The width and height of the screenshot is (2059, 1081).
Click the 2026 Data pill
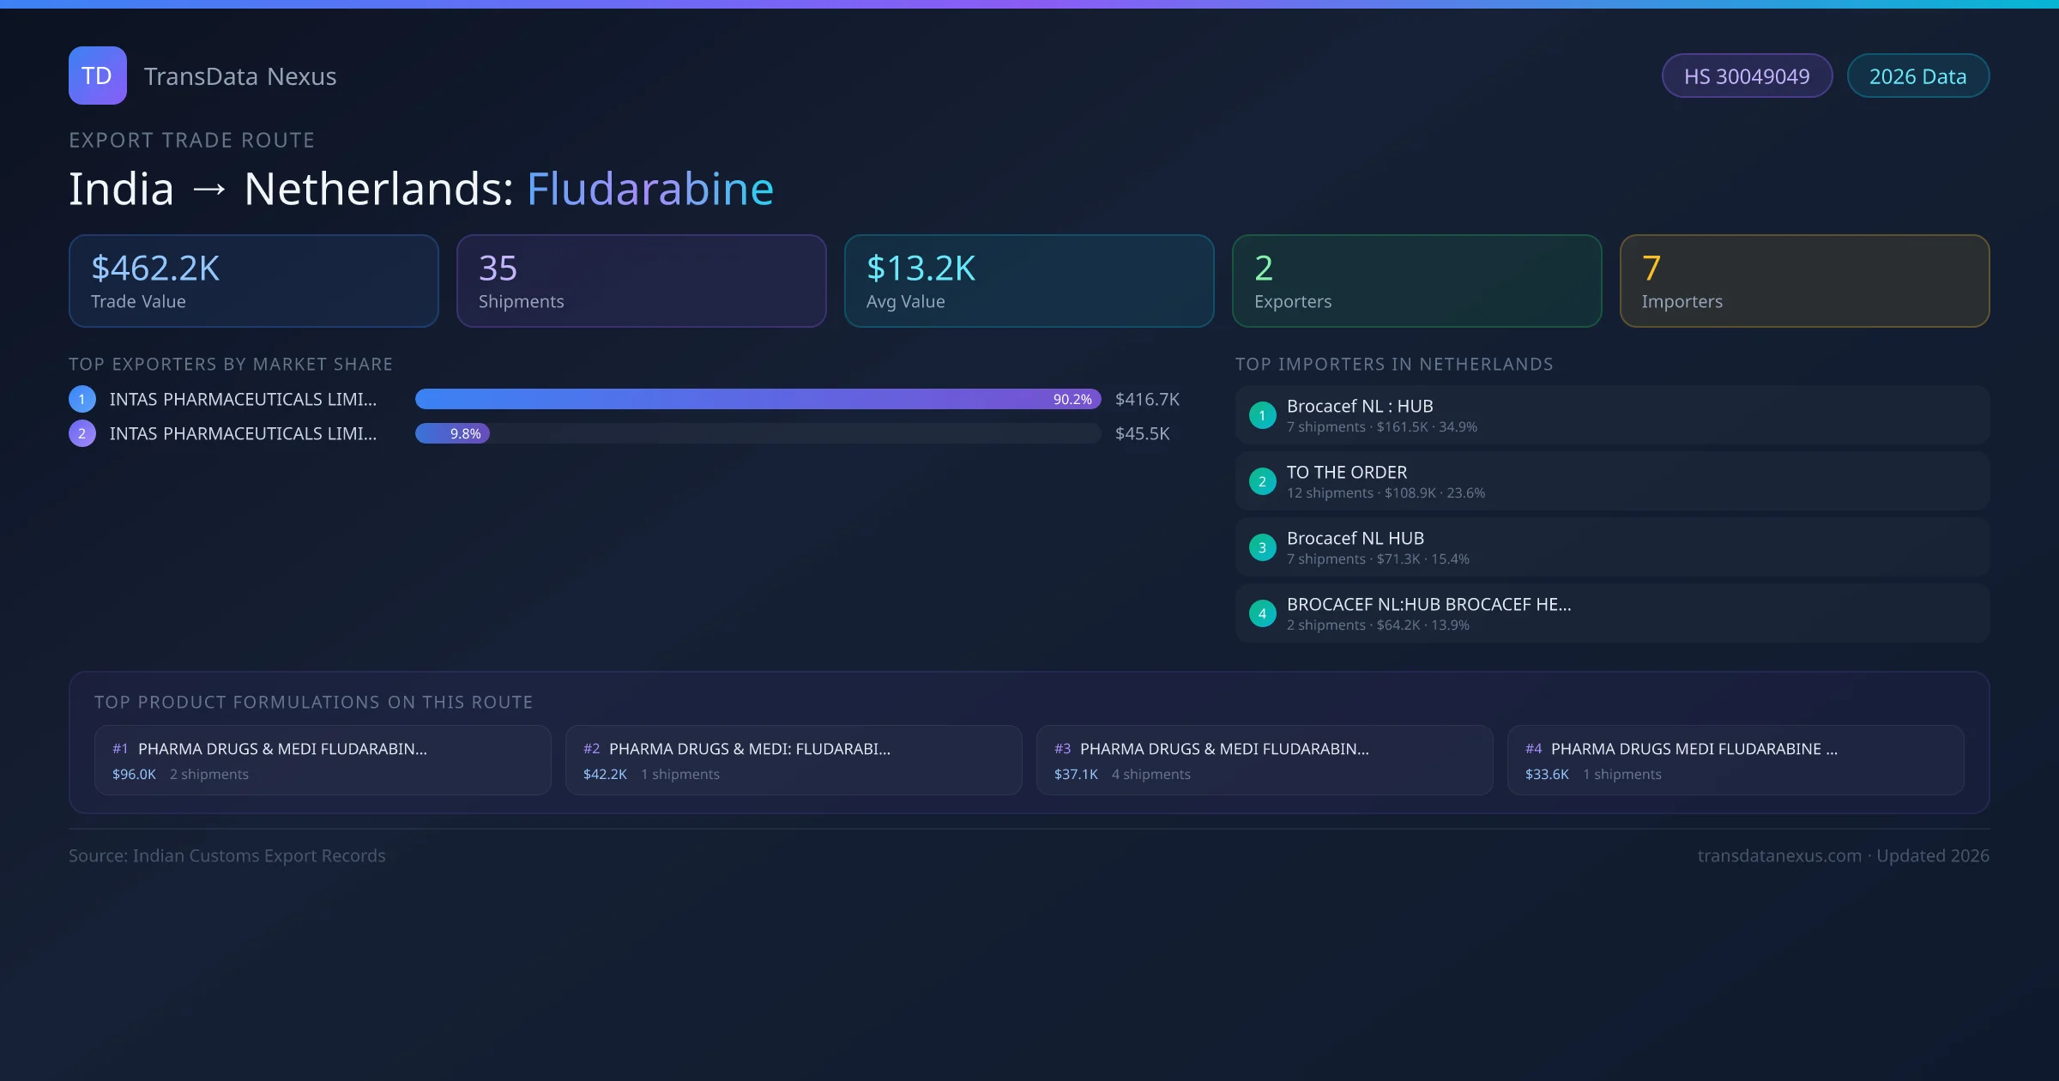(1917, 76)
